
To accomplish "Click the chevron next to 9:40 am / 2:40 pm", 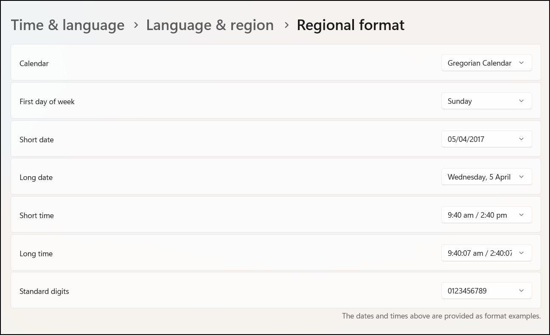I will [x=522, y=215].
